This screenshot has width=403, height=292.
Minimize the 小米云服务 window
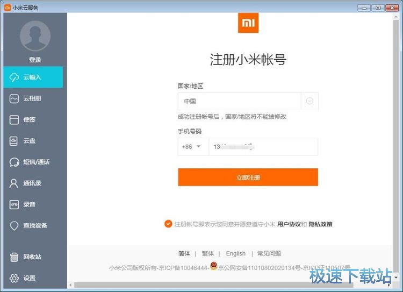(364, 8)
